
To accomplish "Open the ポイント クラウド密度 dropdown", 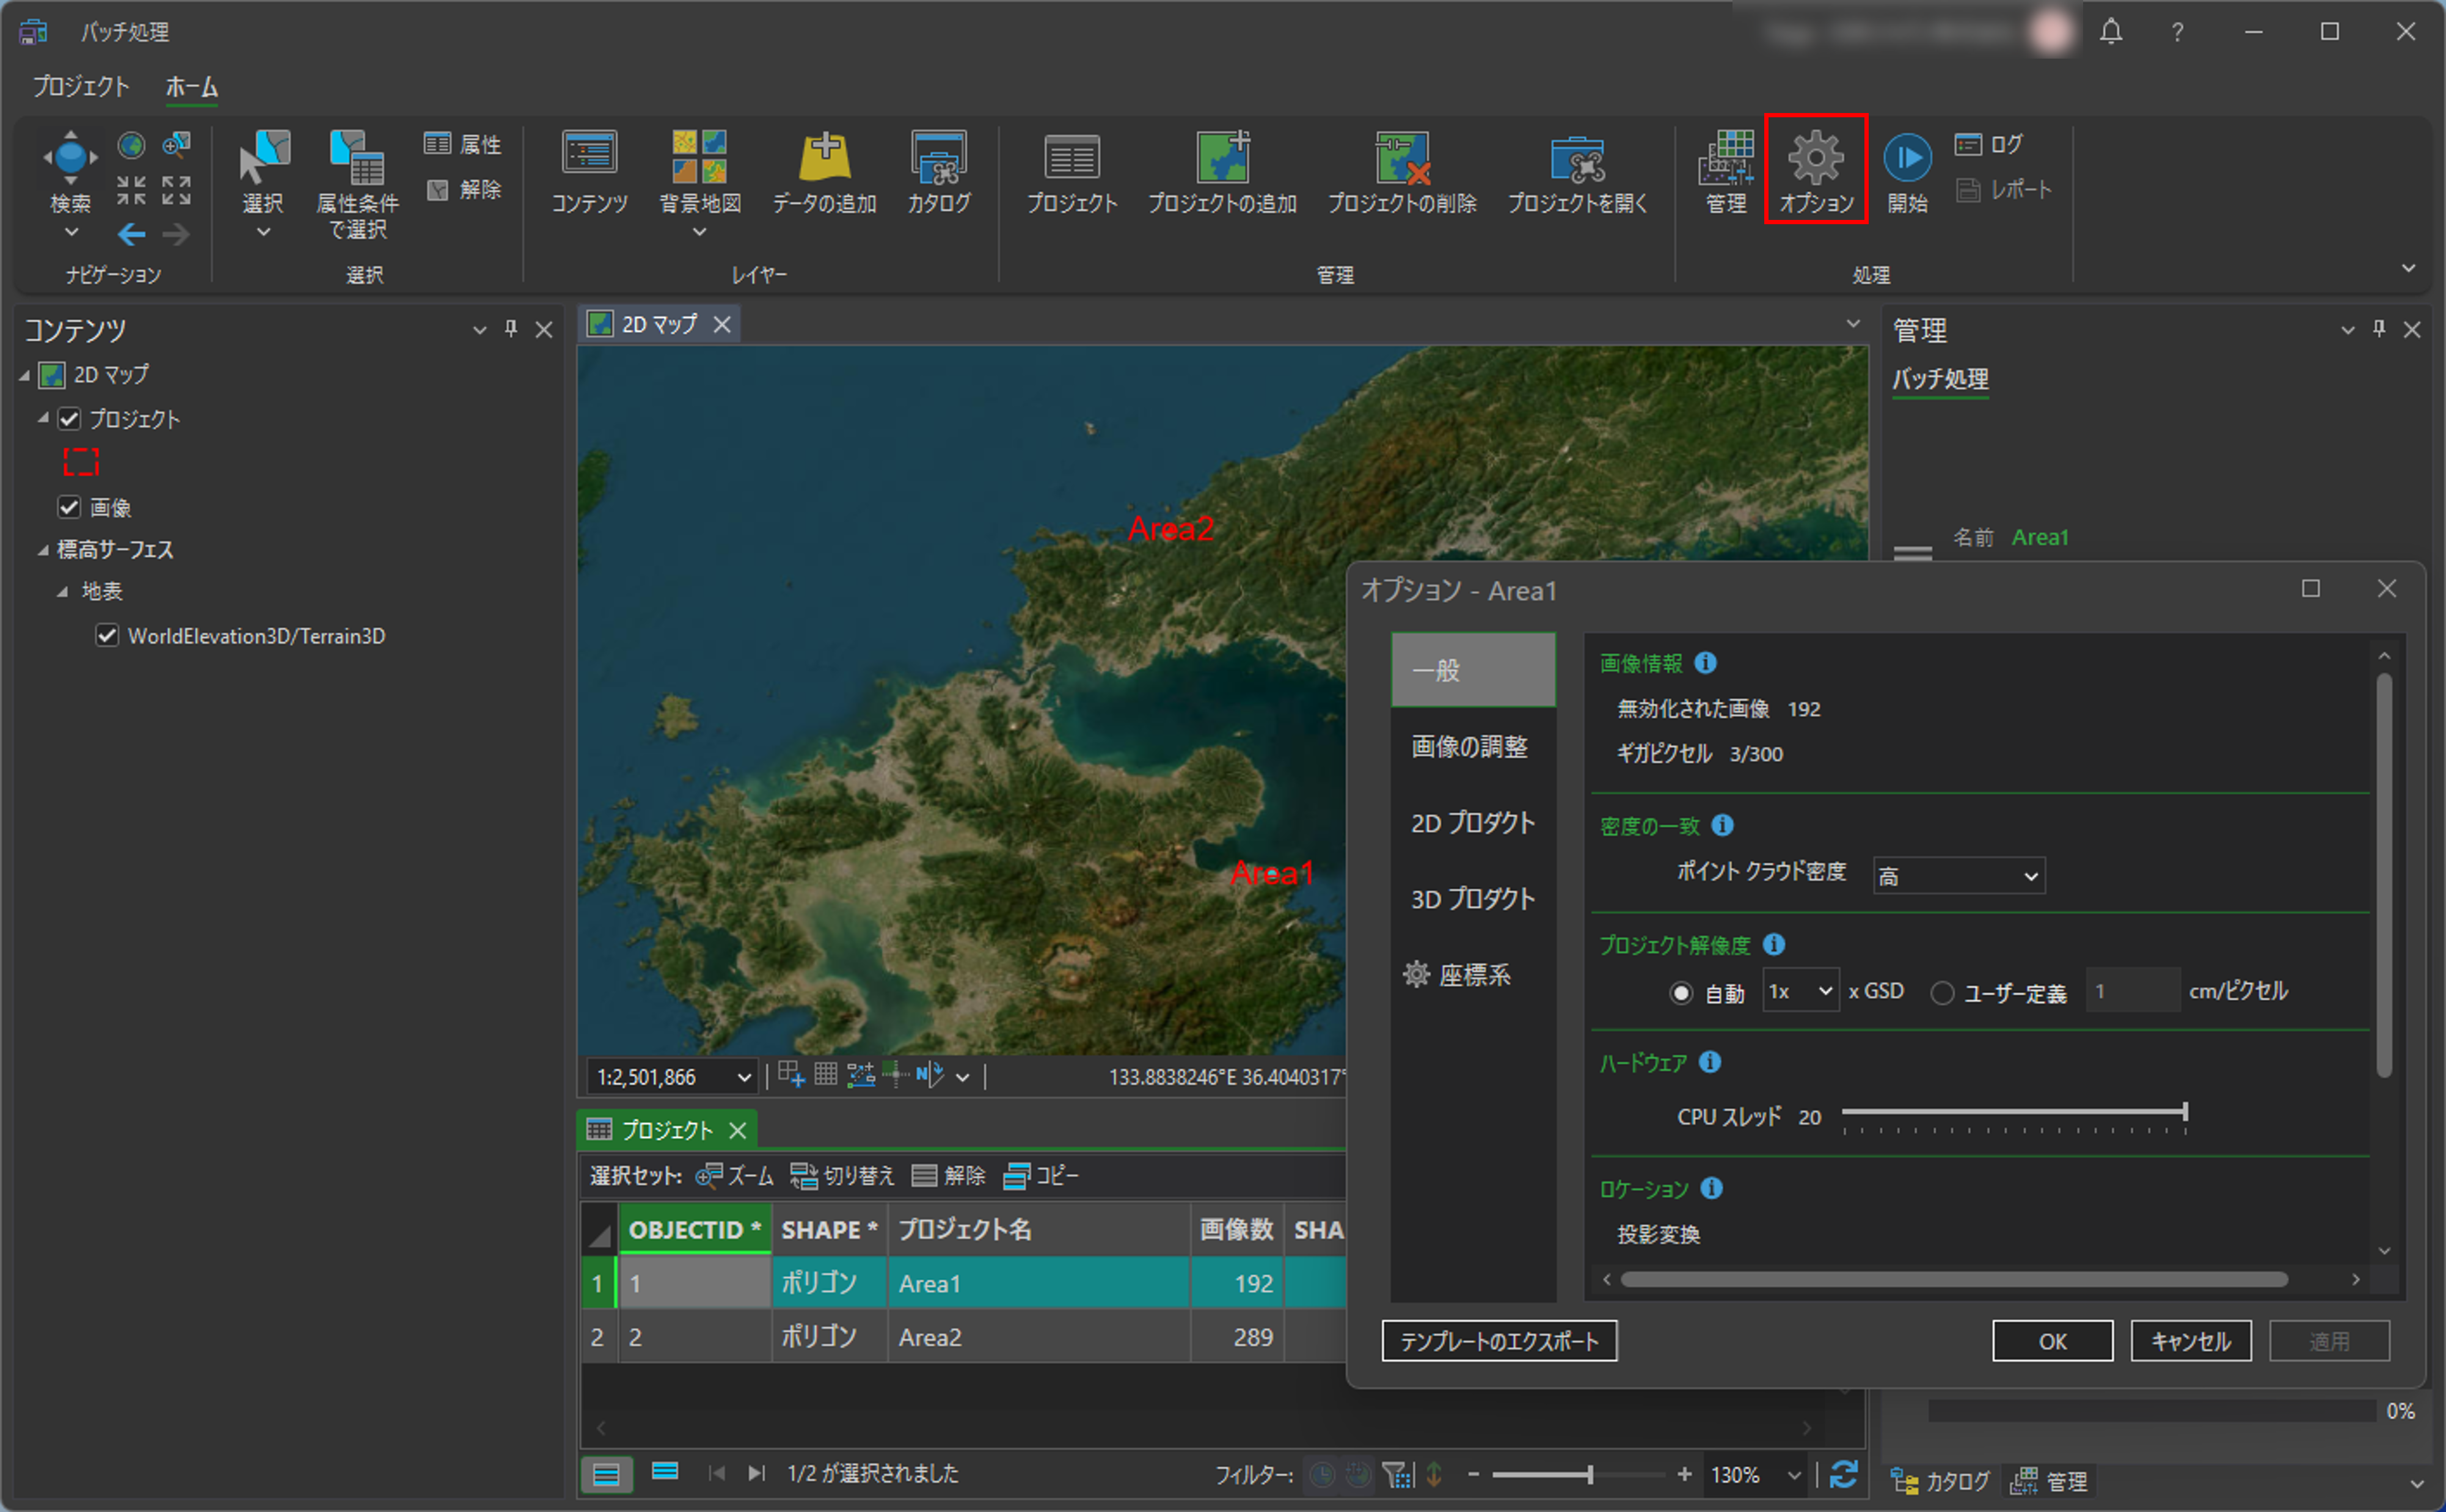I will click(x=1958, y=876).
